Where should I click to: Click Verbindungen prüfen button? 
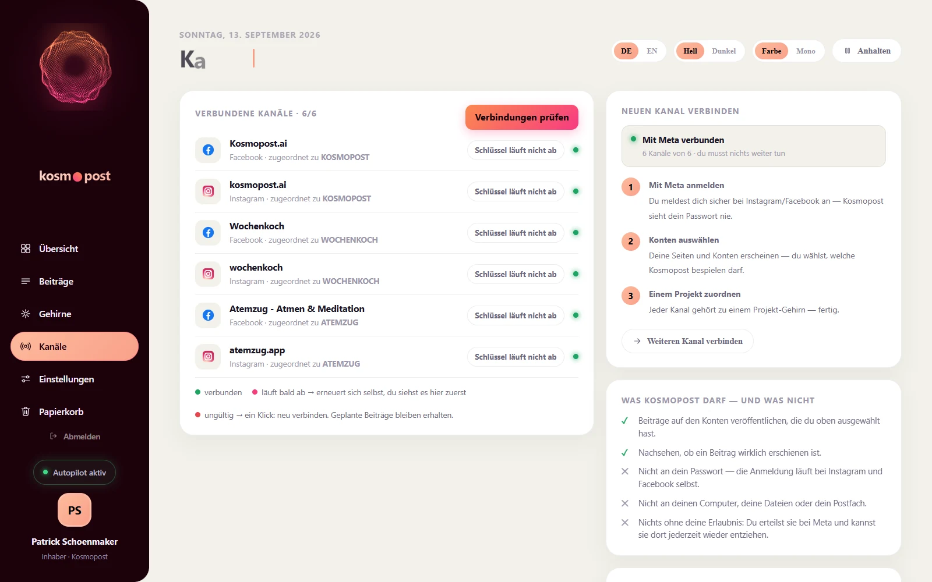522,117
